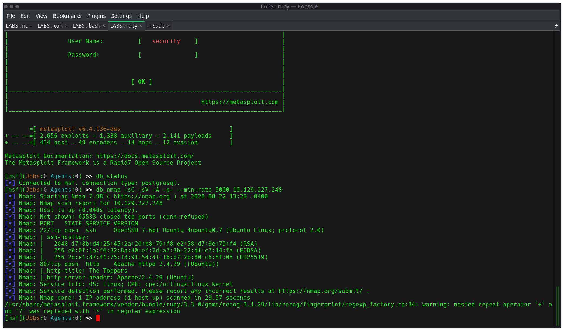Click 'Service Info: OS: Linux' line
Image resolution: width=564 pixels, height=331 pixels.
[x=119, y=284]
